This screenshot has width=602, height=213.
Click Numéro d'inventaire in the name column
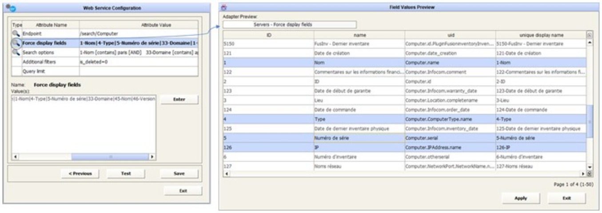pyautogui.click(x=359, y=157)
